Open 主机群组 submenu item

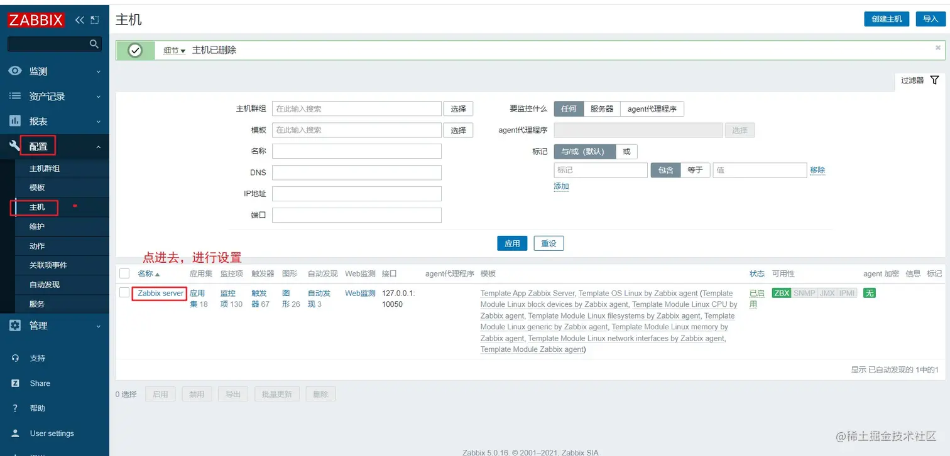click(45, 168)
